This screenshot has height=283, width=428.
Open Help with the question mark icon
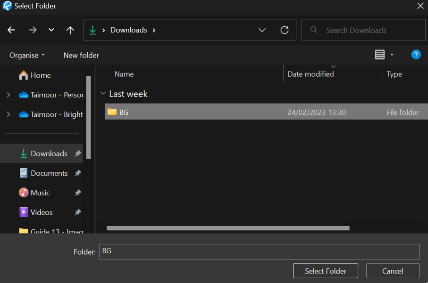point(416,55)
